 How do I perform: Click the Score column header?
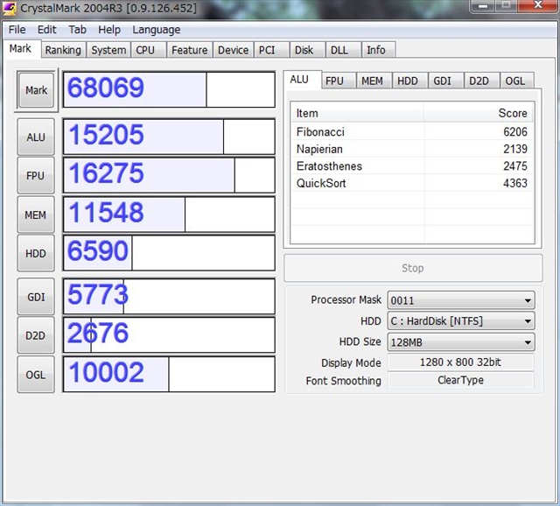(x=479, y=113)
